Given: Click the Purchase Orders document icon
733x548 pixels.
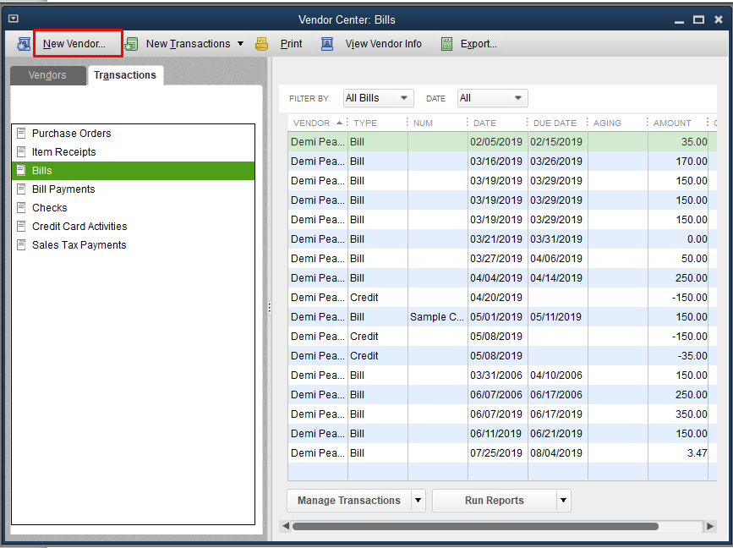Looking at the screenshot, I should pyautogui.click(x=21, y=134).
